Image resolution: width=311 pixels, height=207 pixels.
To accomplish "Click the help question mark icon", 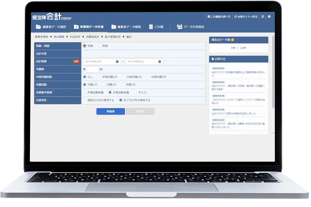I will [x=263, y=17].
